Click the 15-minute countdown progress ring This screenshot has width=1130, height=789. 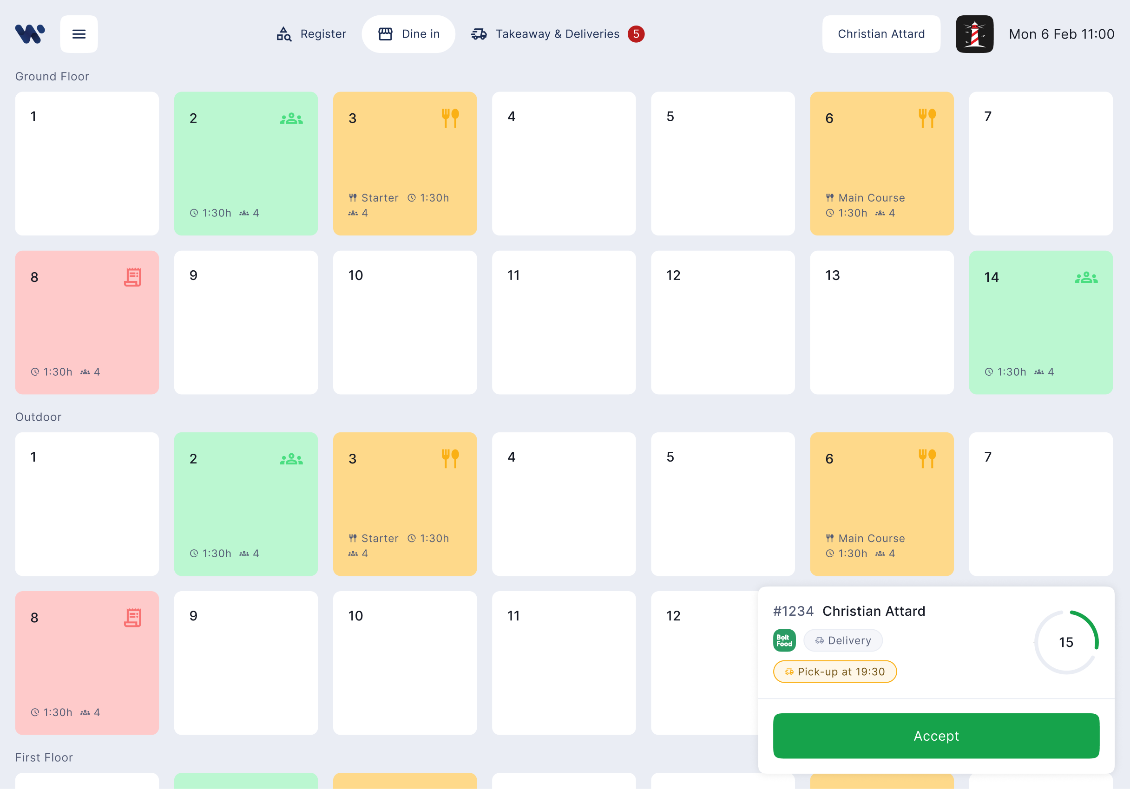[1066, 642]
